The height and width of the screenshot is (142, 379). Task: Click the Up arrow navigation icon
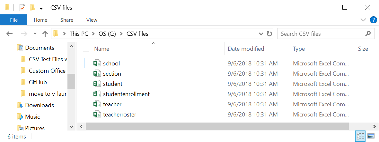tap(45, 34)
